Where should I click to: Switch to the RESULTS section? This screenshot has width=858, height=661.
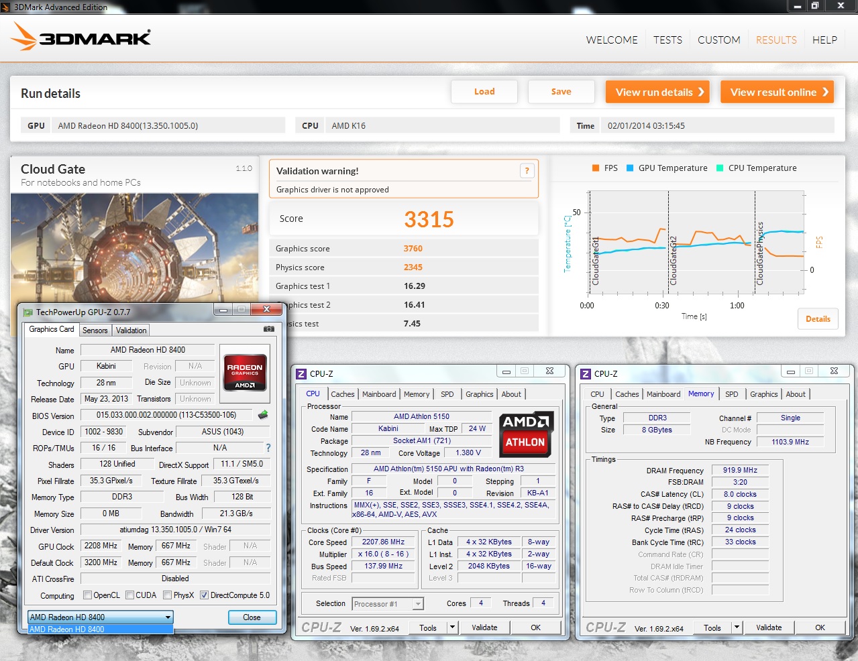click(x=776, y=40)
